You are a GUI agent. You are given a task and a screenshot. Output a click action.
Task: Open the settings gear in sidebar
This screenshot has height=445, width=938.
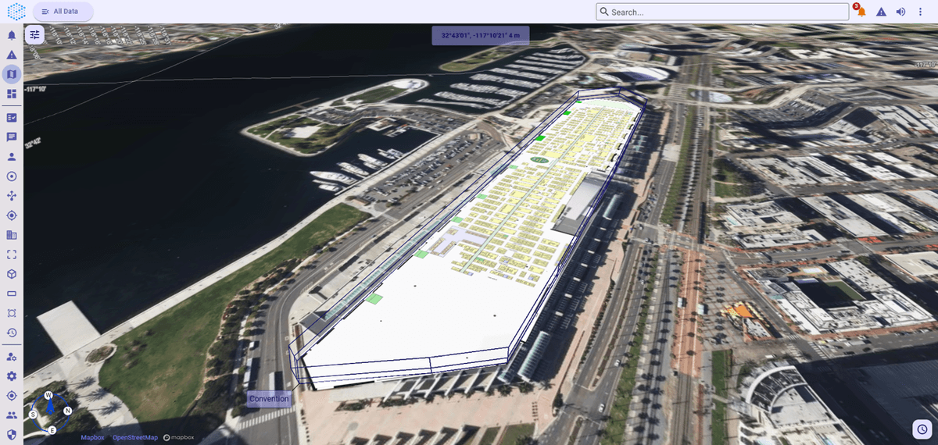coord(12,376)
